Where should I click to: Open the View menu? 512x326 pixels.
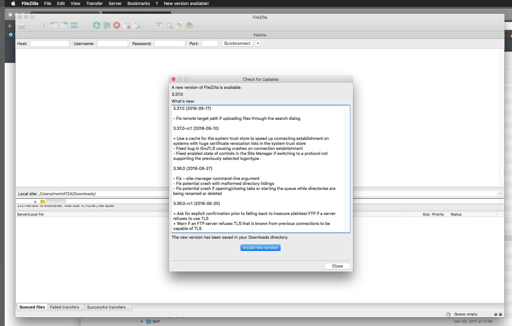point(75,3)
